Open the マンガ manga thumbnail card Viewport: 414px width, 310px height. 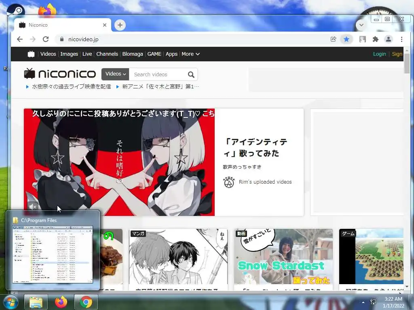coord(178,256)
